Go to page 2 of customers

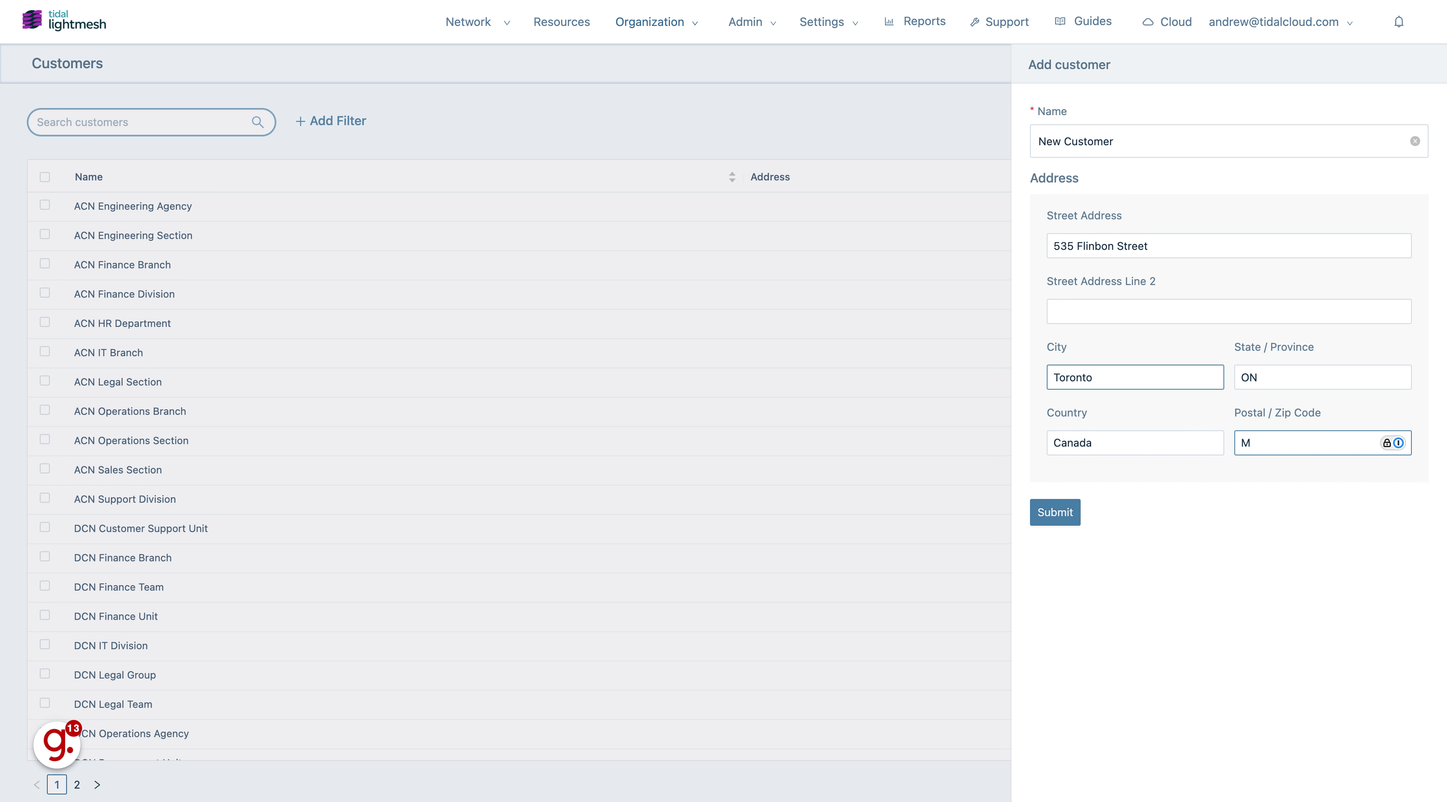click(77, 784)
